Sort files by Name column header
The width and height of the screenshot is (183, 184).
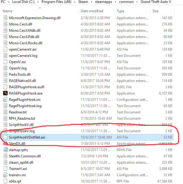7,11
